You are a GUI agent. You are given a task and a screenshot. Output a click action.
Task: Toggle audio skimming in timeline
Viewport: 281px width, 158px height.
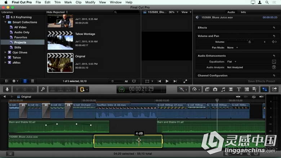click(246, 97)
